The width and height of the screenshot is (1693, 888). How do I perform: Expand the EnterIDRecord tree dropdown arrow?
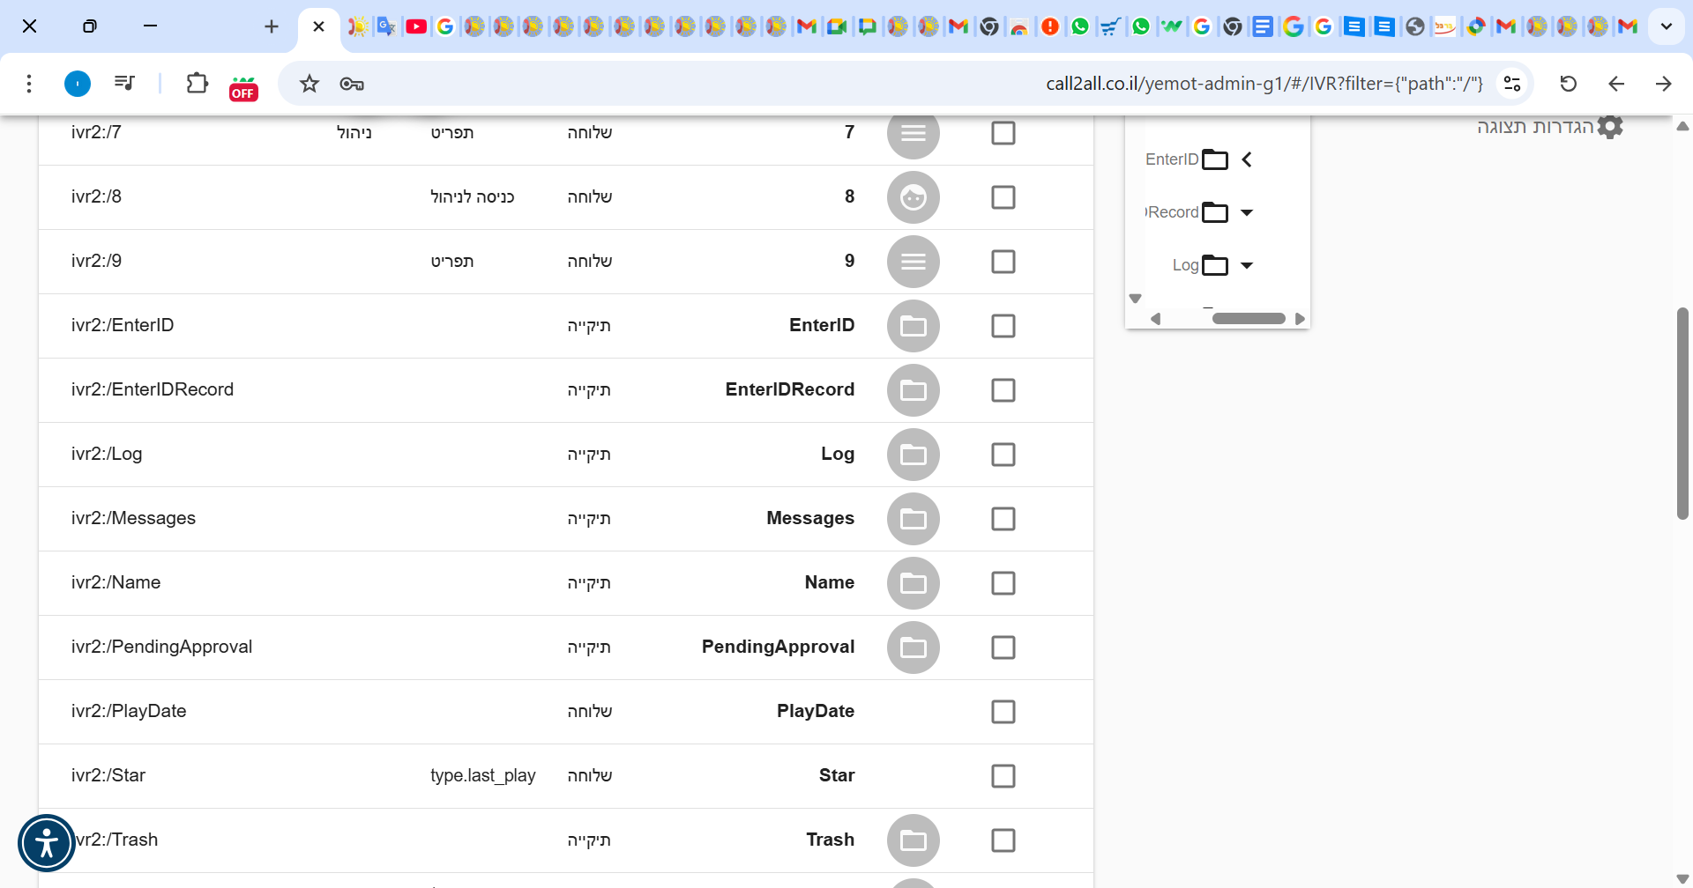point(1247,212)
